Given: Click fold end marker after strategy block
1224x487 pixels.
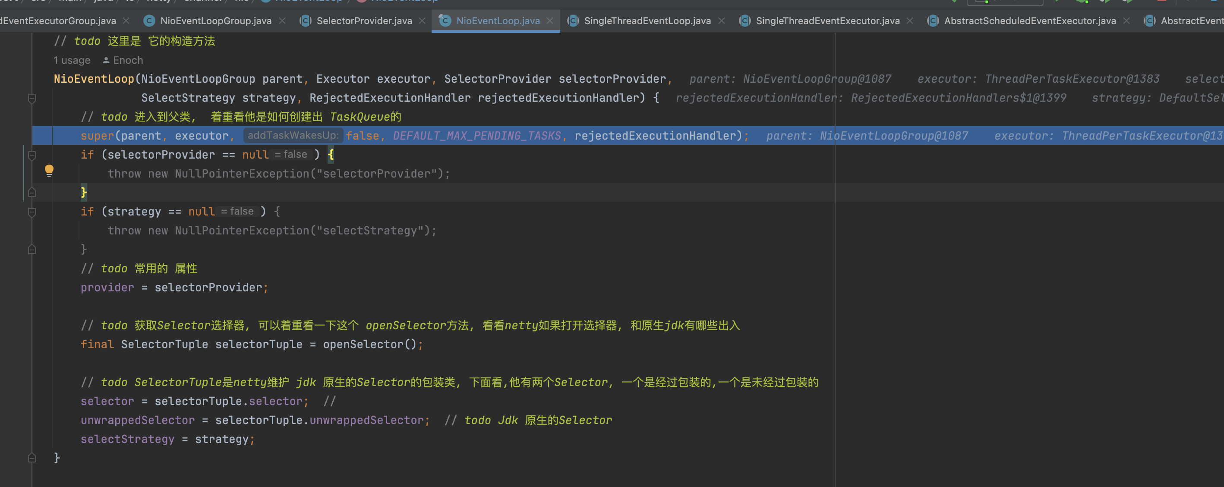Looking at the screenshot, I should tap(32, 249).
